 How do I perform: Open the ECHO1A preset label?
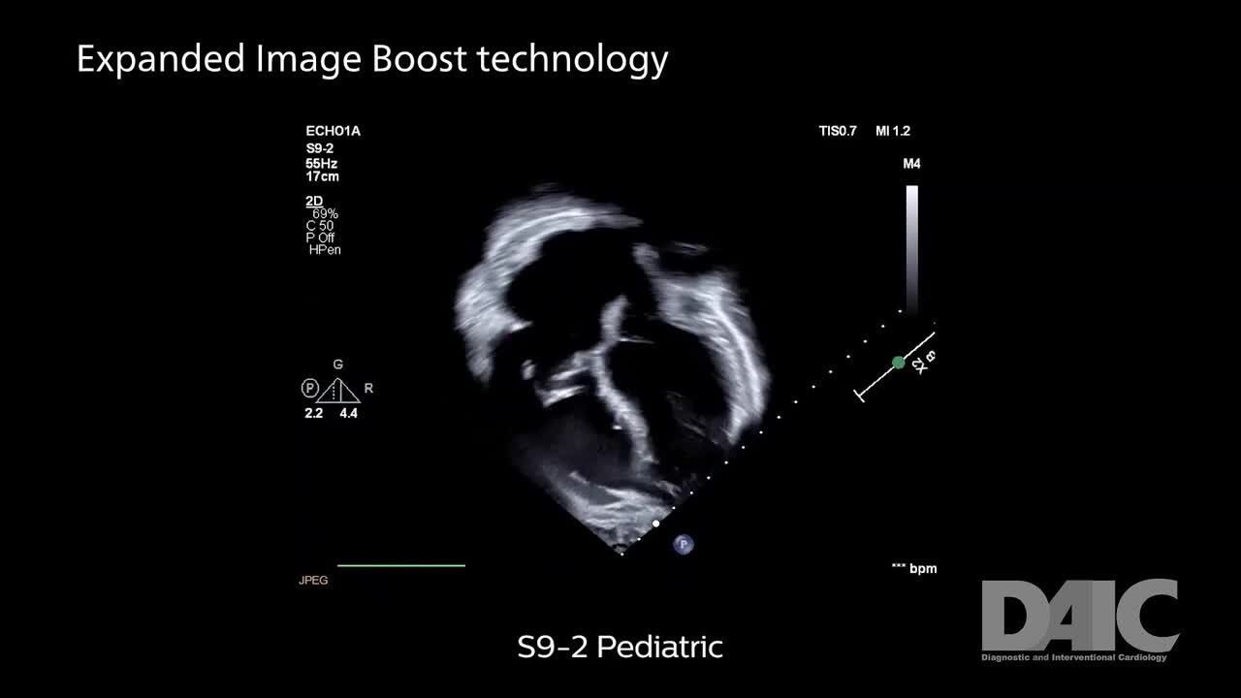(333, 131)
